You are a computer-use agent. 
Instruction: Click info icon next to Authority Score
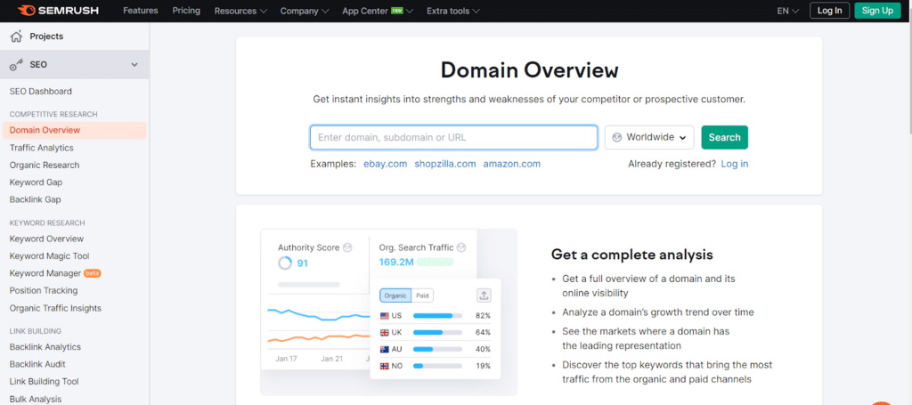(x=347, y=247)
